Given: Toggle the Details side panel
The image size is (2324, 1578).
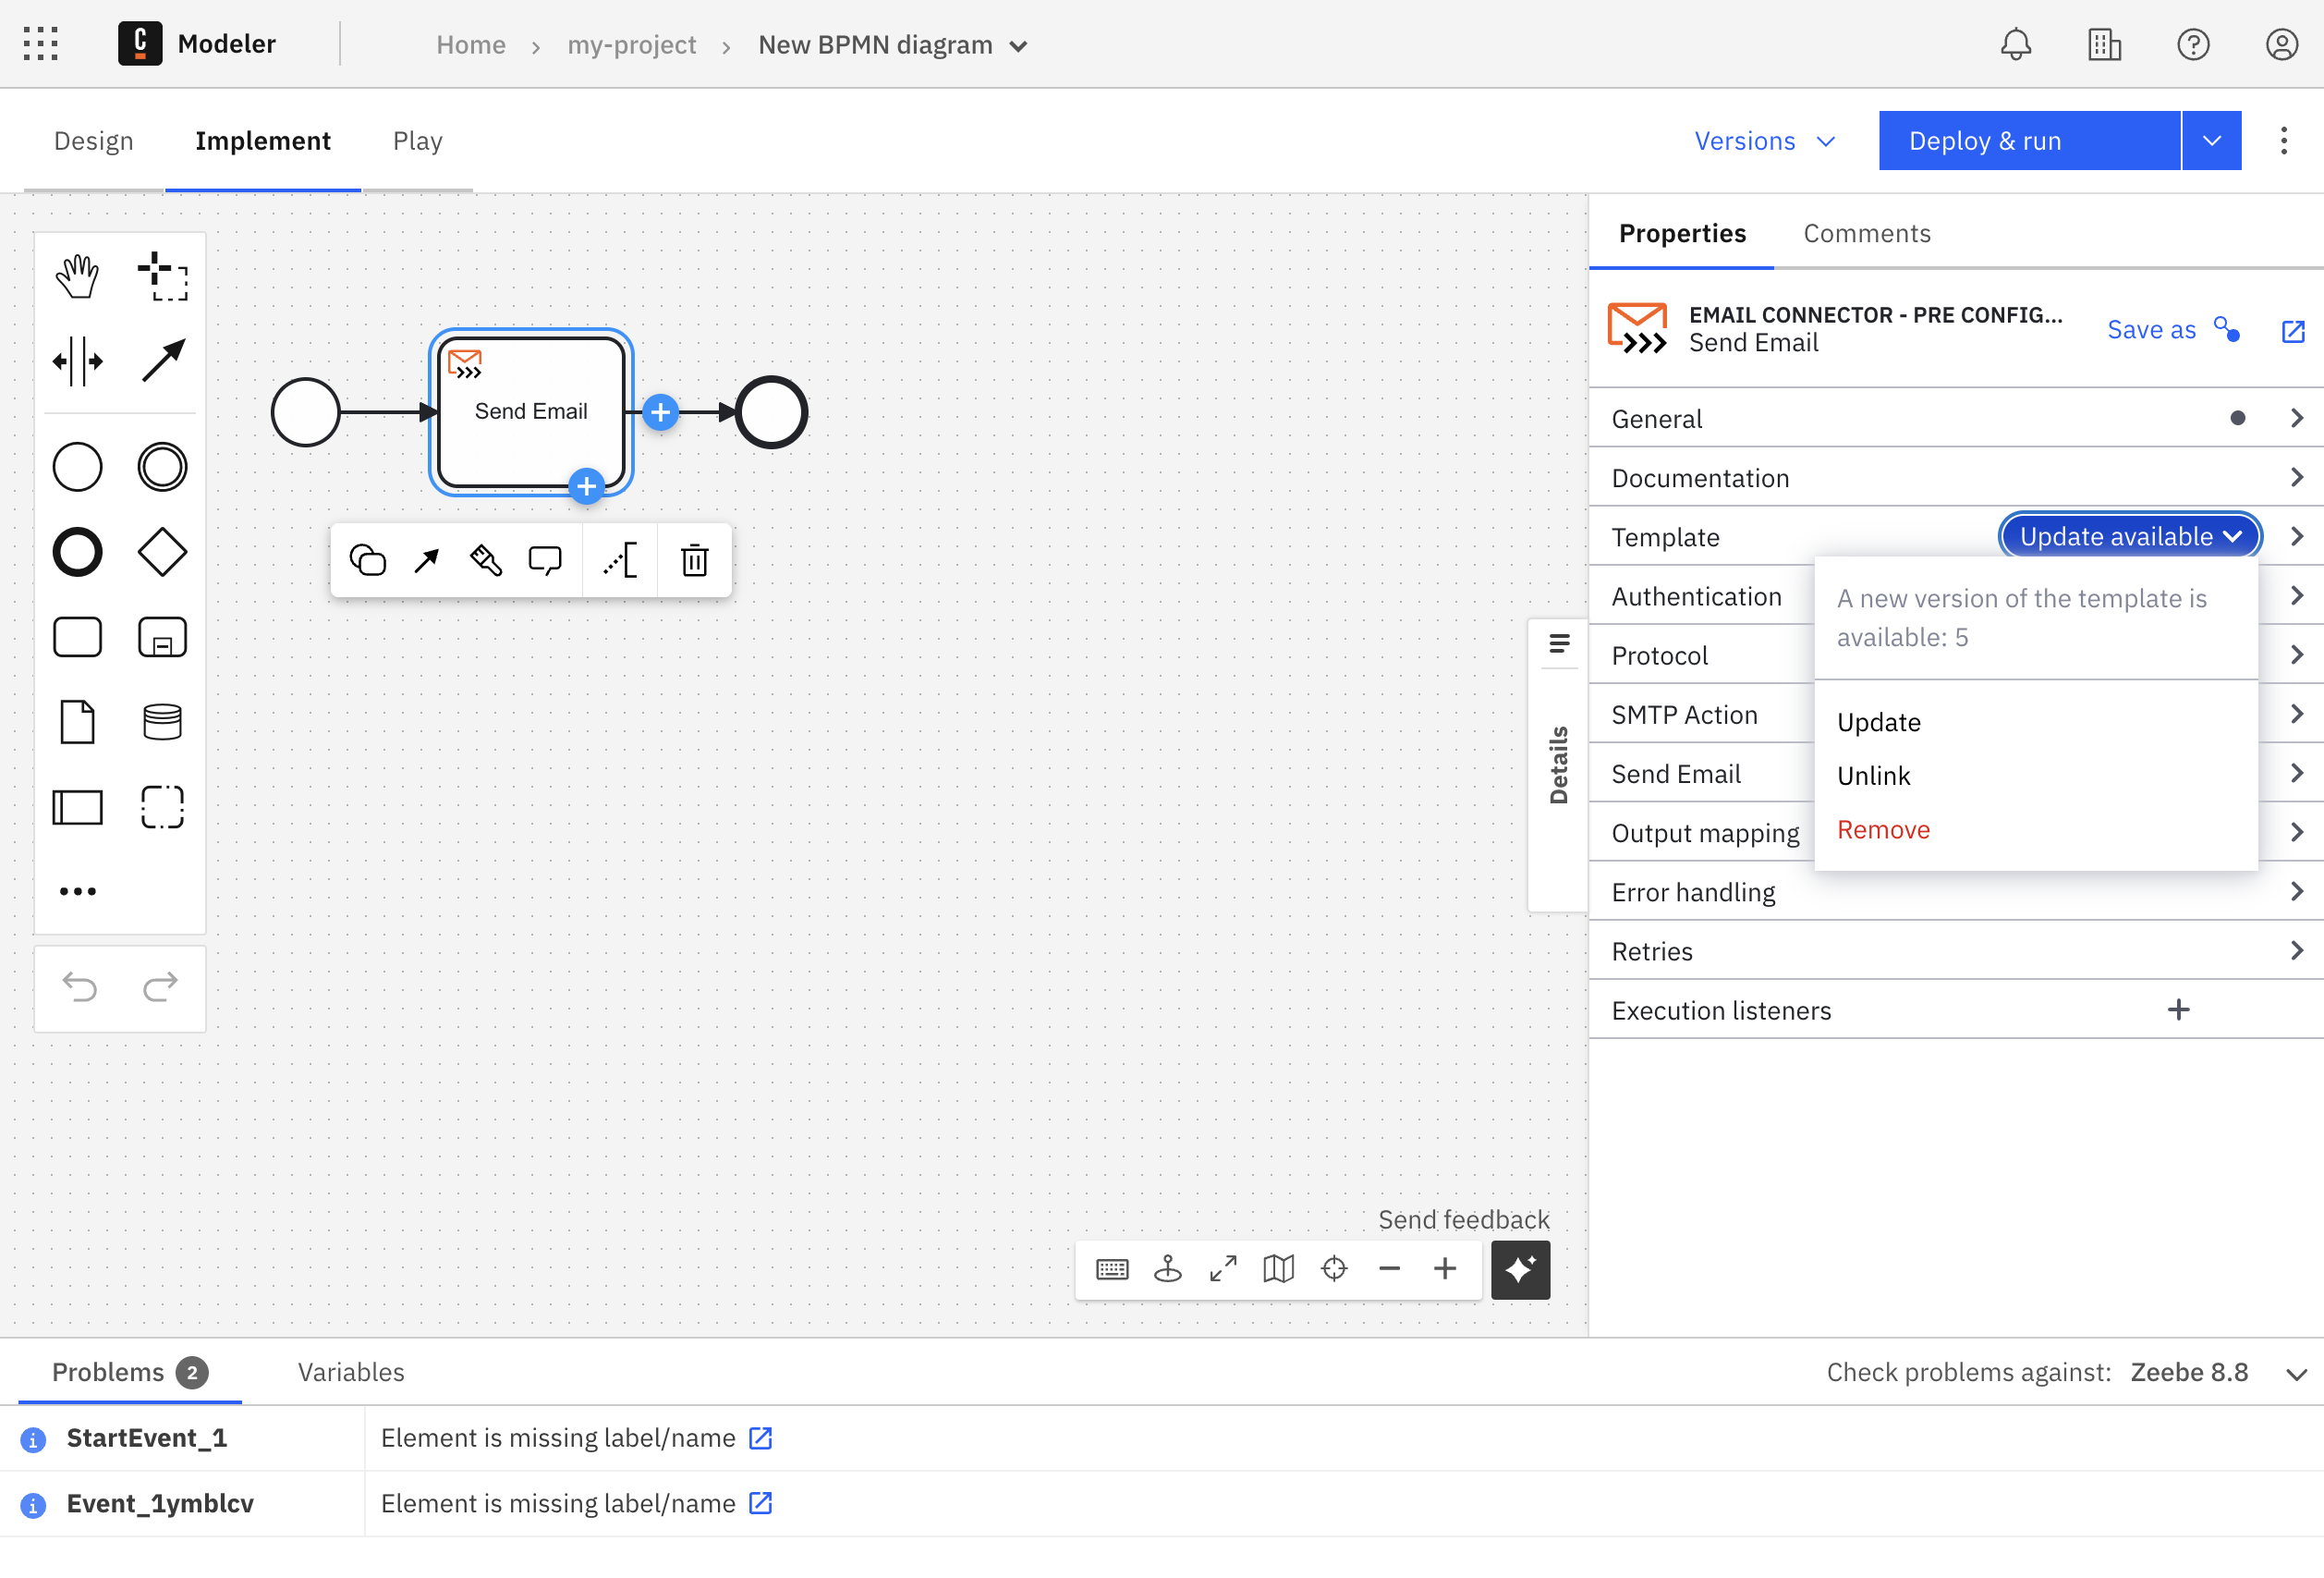Looking at the screenshot, I should tap(1558, 765).
